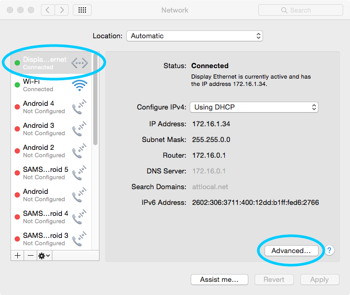Screen dimensions: 350x295
Task: Select the Android 2 service
Action: point(51,151)
